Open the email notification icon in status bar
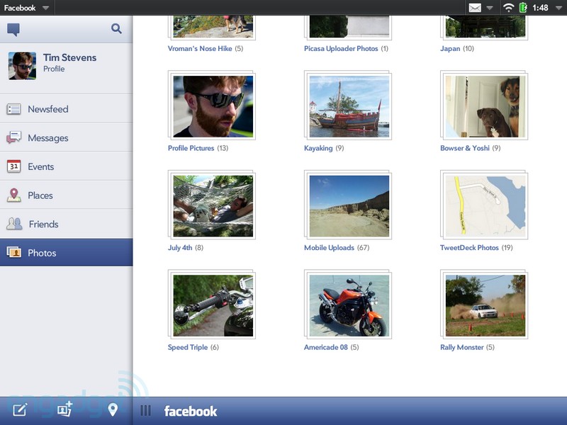567x425 pixels. coord(475,8)
